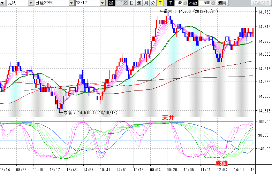Click the black 本数 label
Viewport: 272px width, 174px height.
coord(192,3)
